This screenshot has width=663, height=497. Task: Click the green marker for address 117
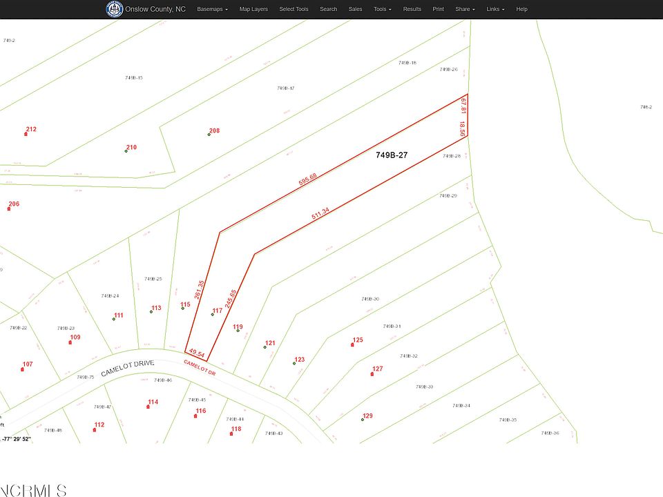tap(212, 315)
